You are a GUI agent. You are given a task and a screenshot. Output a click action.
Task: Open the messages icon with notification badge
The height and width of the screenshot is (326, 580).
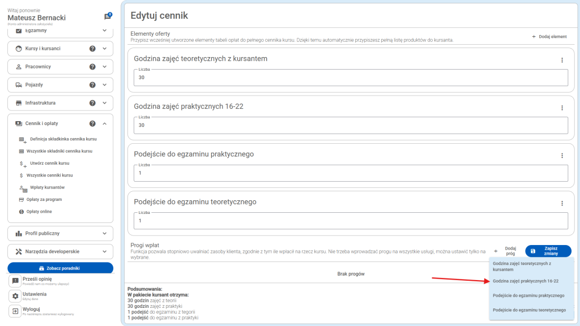[x=108, y=17]
